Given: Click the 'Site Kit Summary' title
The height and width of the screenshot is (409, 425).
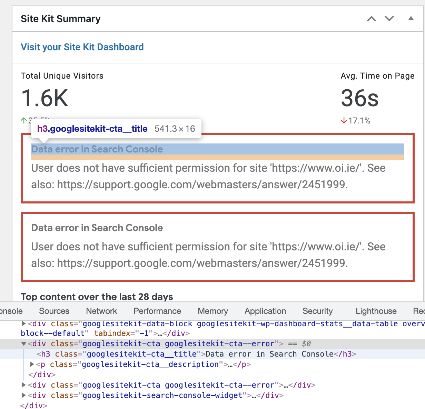Looking at the screenshot, I should (x=61, y=19).
